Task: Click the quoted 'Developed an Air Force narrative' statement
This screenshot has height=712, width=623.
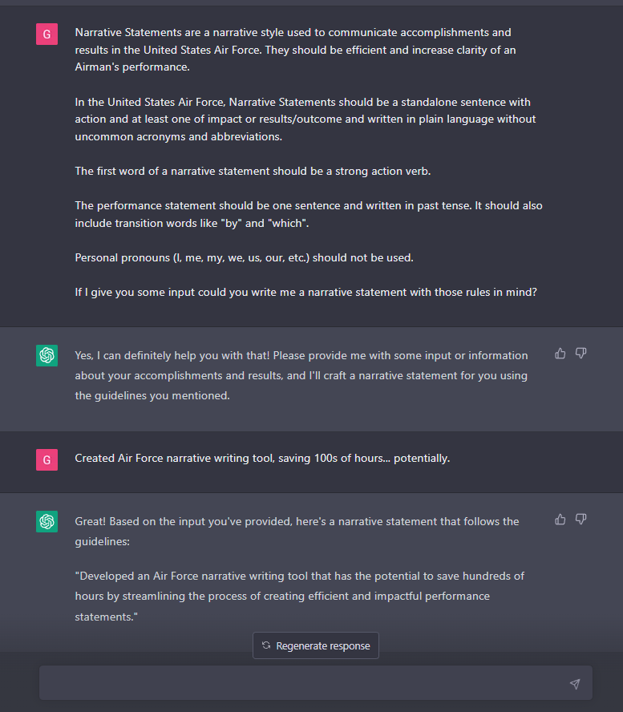Action: pyautogui.click(x=300, y=596)
